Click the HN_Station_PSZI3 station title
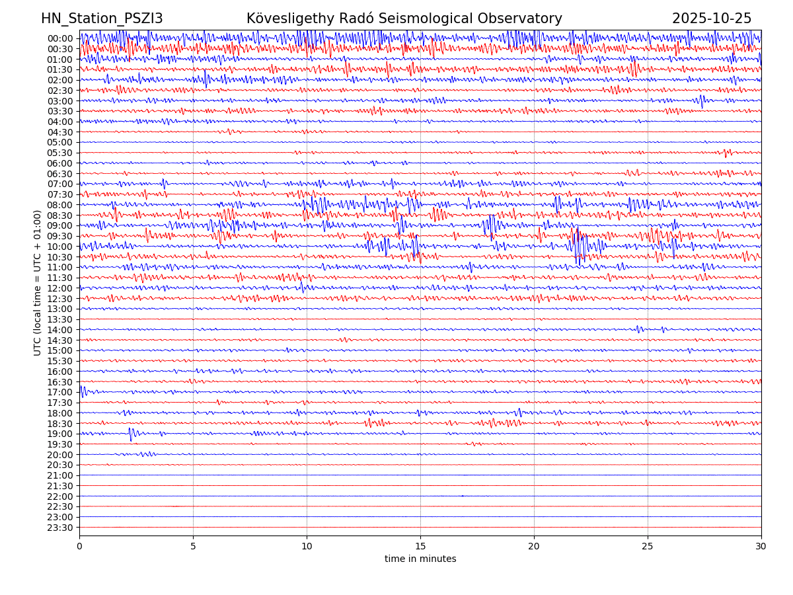This screenshot has height=595, width=793. click(102, 19)
